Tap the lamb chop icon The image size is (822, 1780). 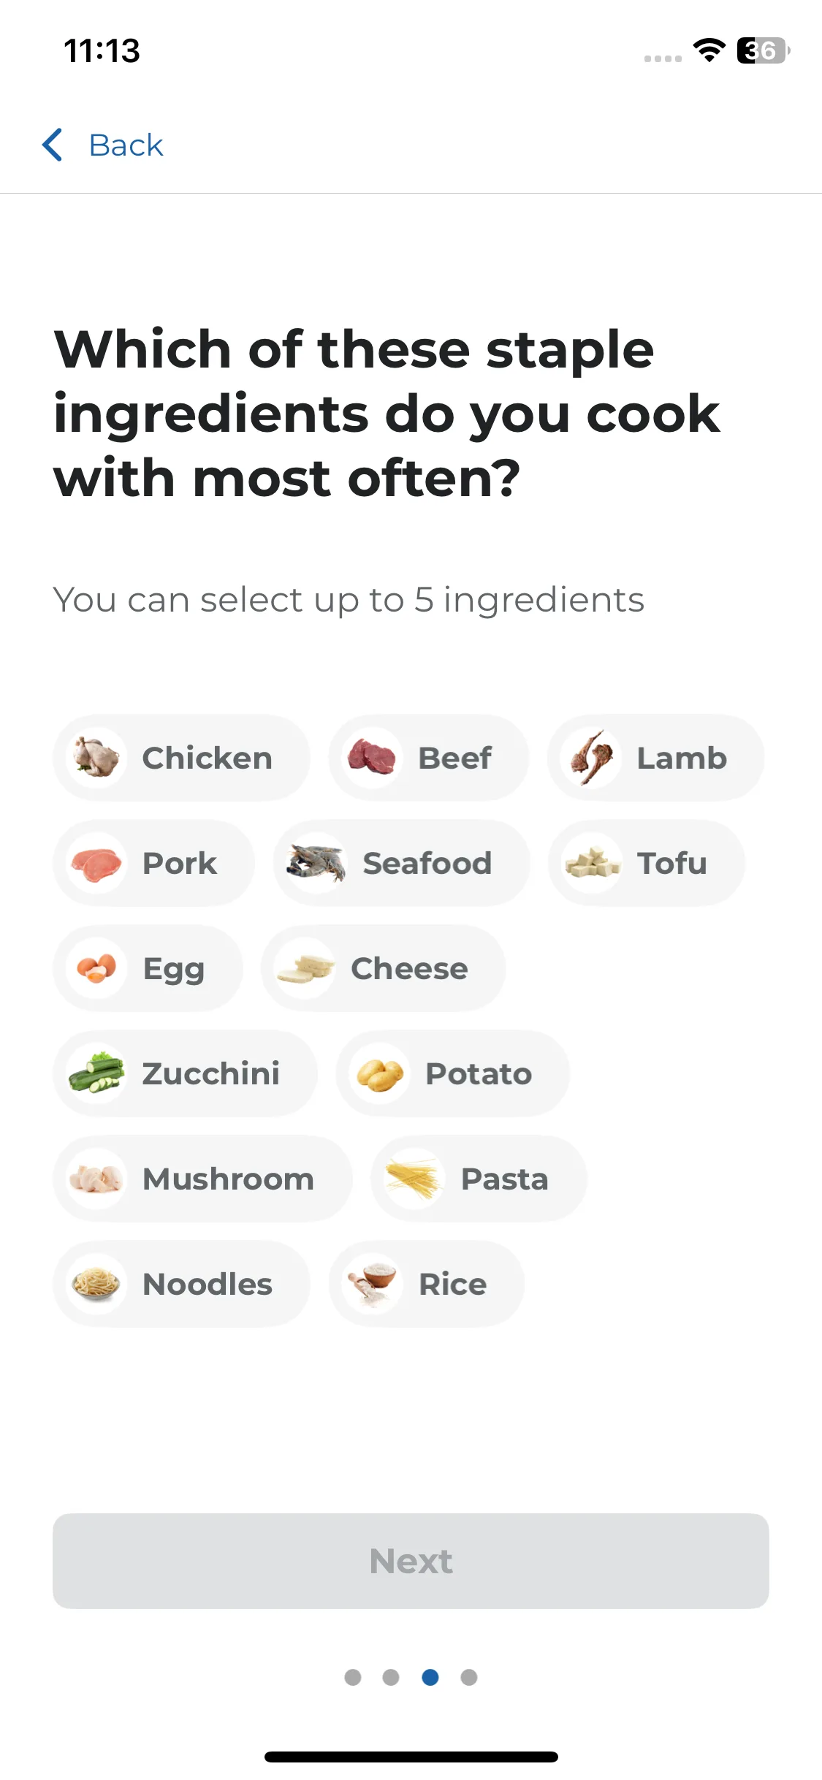point(591,758)
